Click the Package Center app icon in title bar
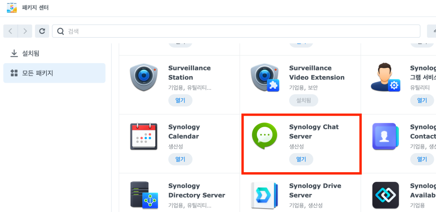Screen dimensions: 436x212 pos(11,8)
